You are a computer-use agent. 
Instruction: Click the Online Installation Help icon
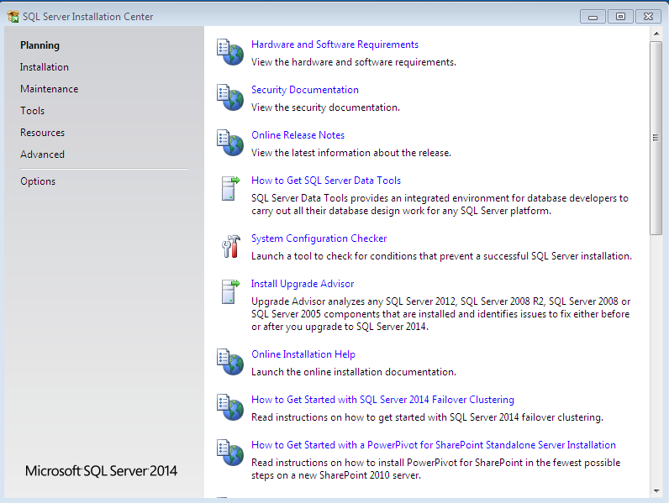[x=229, y=362]
